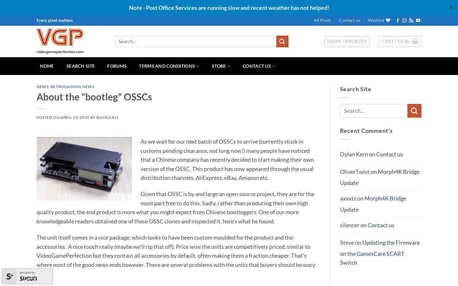Click the "About the “bootleg” OSSCs" title

(x=94, y=97)
